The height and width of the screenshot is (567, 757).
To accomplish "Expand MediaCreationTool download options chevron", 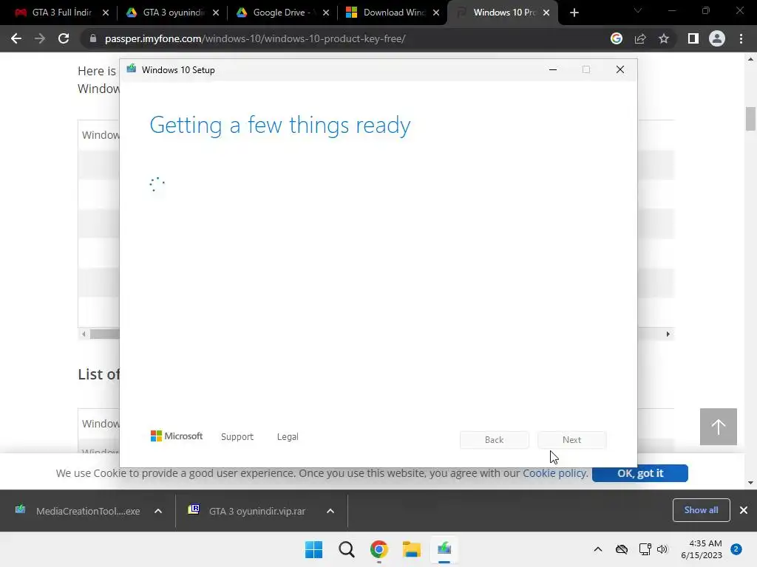I will click(x=158, y=511).
